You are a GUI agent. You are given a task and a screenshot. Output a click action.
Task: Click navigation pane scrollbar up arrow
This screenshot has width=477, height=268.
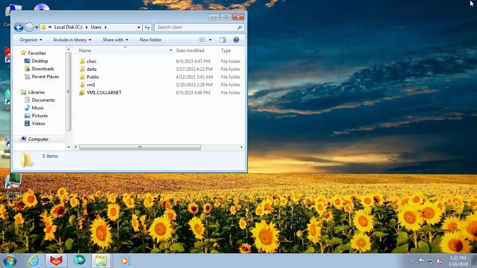[x=69, y=50]
